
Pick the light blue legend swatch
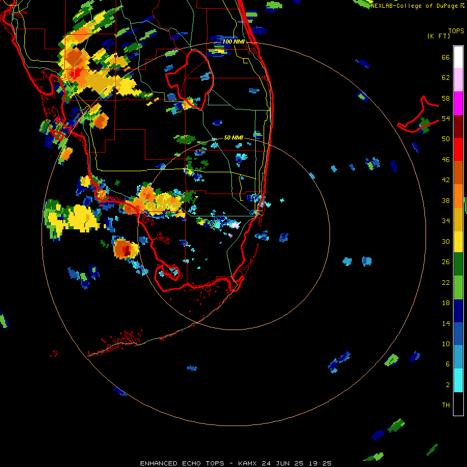tap(458, 357)
